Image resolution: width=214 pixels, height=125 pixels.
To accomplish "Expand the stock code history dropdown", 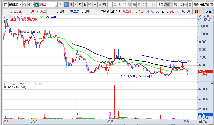I will point(20,5).
